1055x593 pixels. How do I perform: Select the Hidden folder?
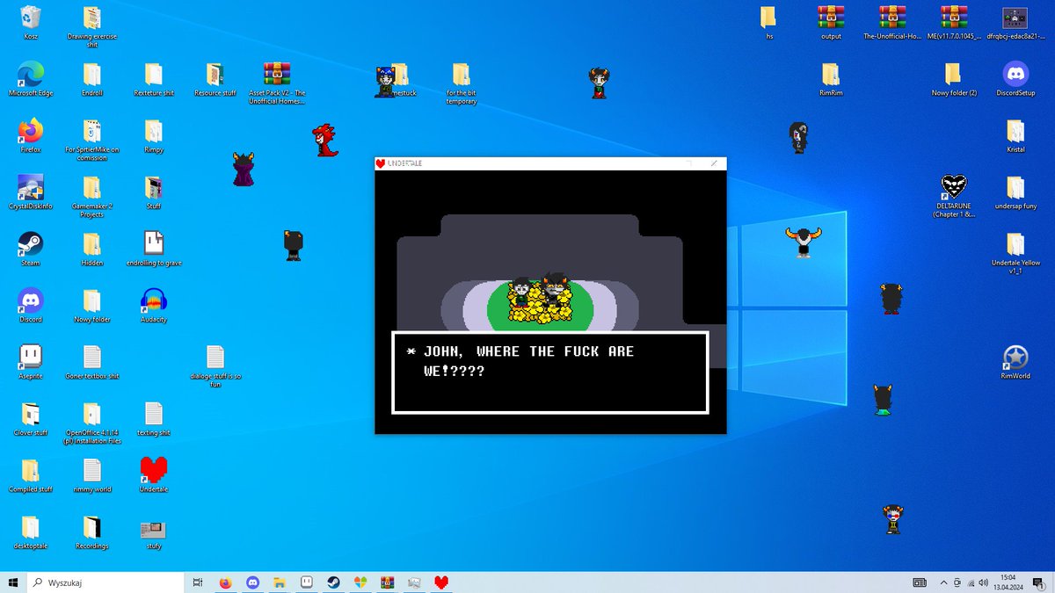tap(91, 249)
